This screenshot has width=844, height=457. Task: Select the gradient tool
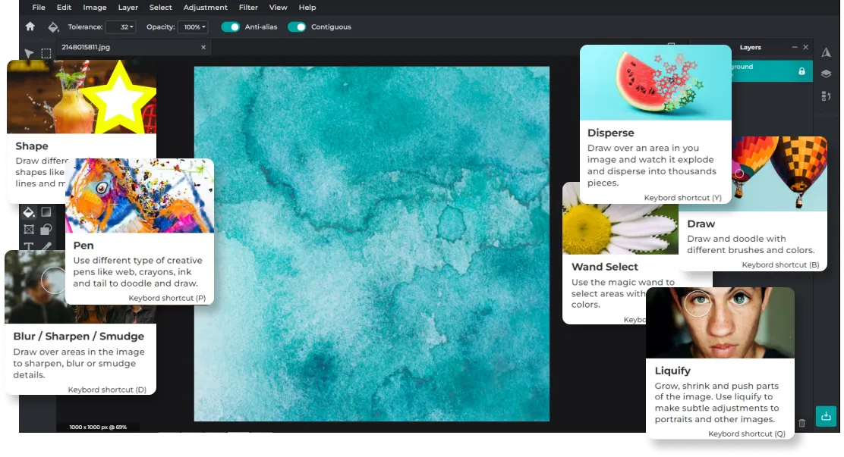[46, 212]
